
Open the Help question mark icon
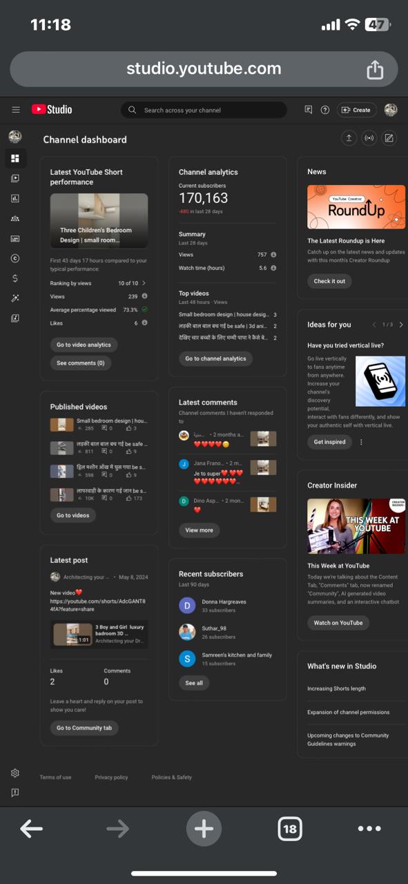(325, 110)
